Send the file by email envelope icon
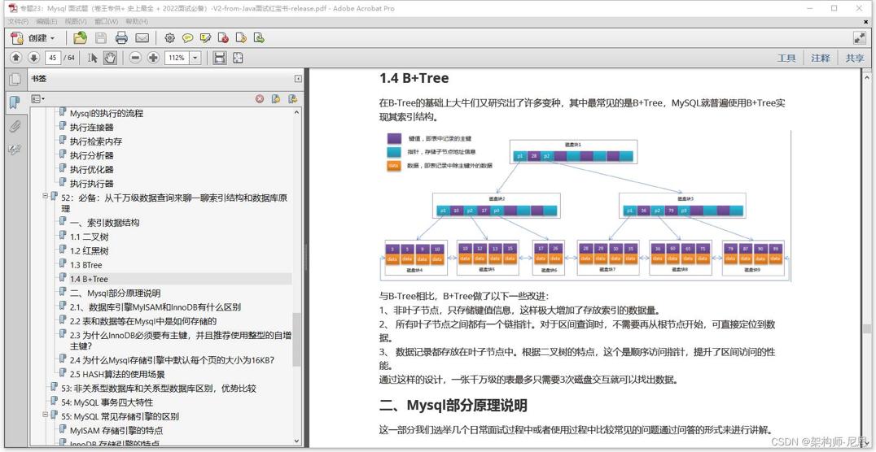 point(142,38)
